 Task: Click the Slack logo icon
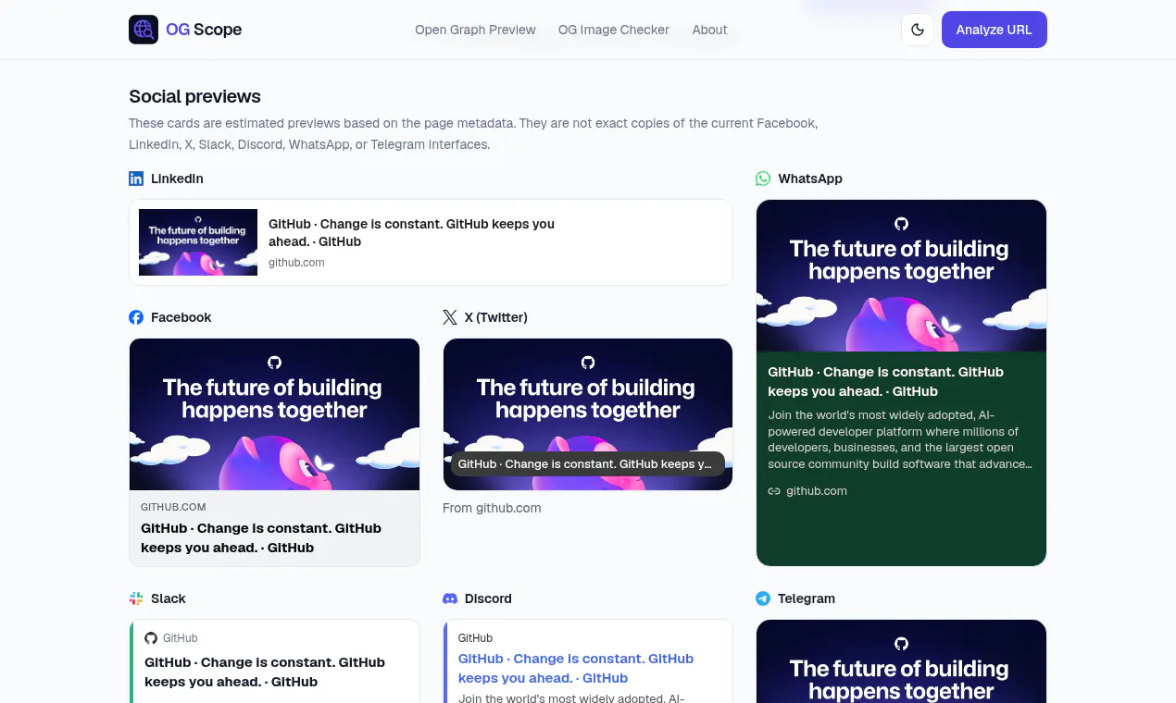(136, 598)
